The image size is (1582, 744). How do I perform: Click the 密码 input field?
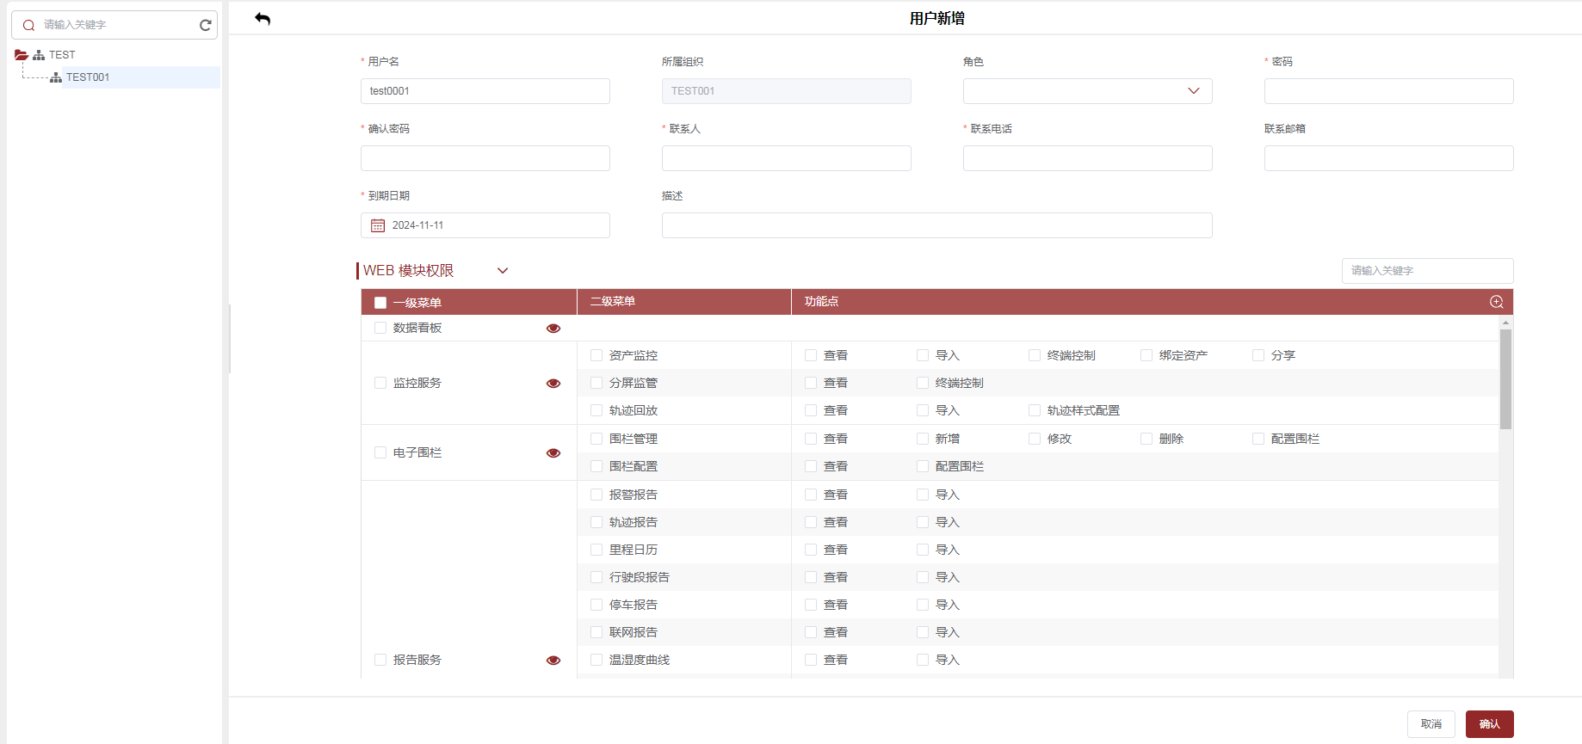coord(1388,91)
